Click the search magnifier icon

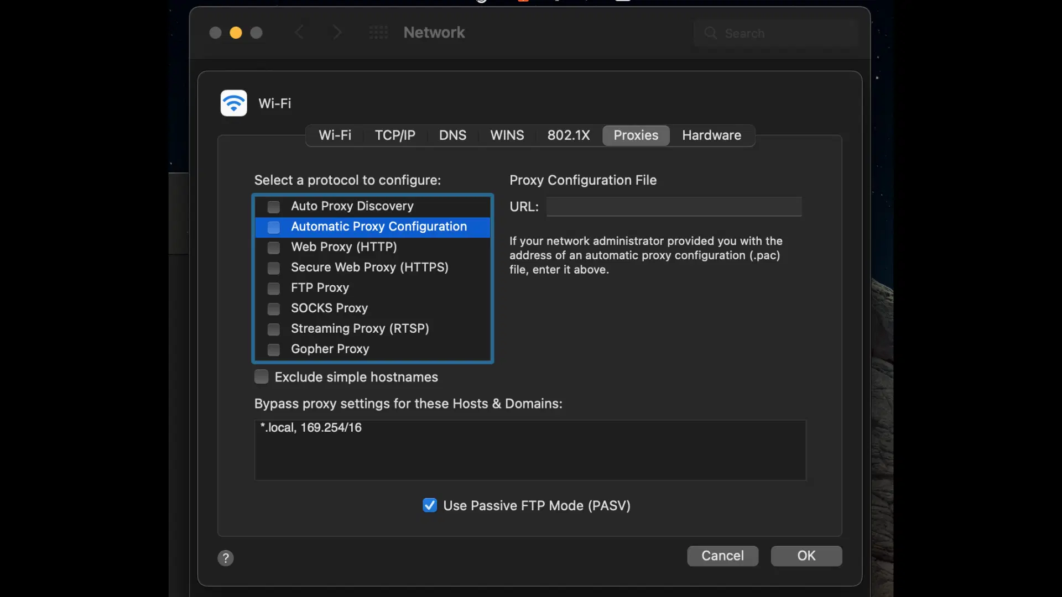point(711,33)
